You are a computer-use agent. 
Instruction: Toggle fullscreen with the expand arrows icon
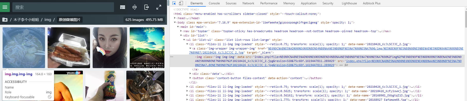click(x=159, y=7)
